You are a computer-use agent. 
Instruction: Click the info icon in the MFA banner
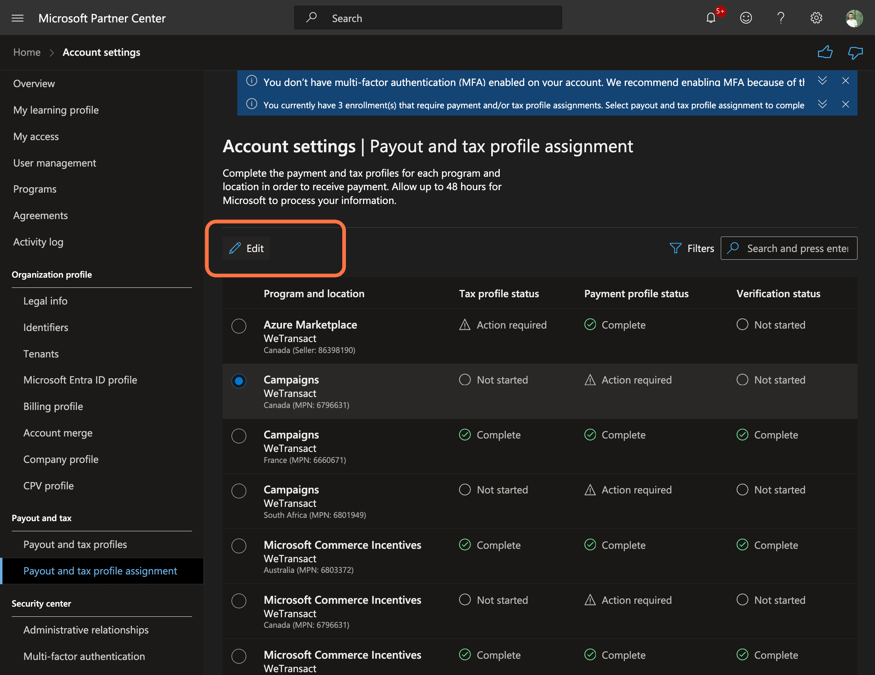[x=252, y=81]
